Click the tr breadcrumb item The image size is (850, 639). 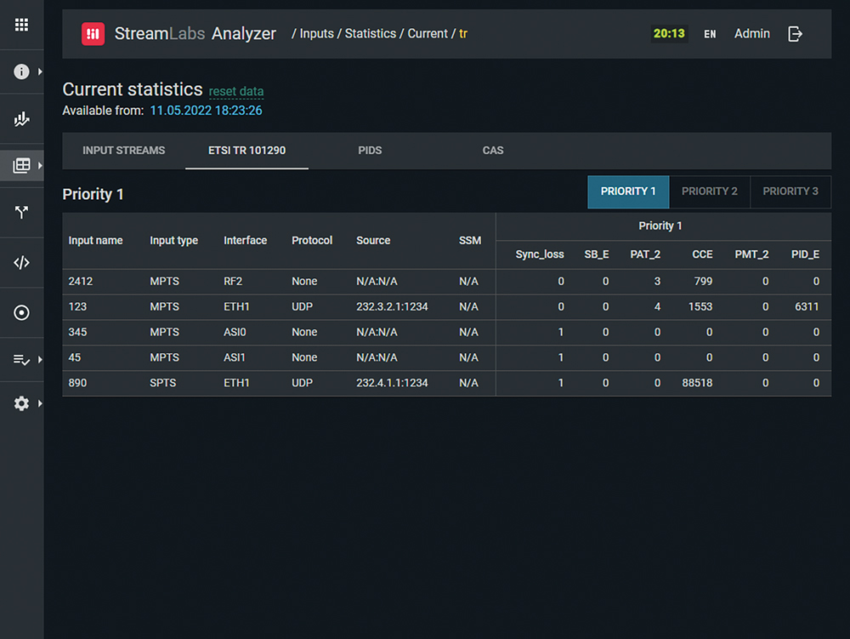pos(463,34)
